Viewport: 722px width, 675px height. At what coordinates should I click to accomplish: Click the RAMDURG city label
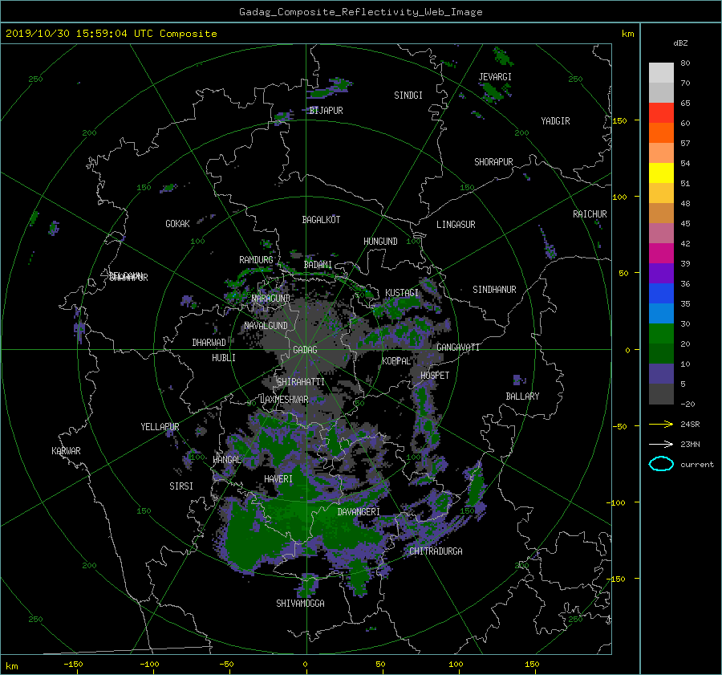256,260
